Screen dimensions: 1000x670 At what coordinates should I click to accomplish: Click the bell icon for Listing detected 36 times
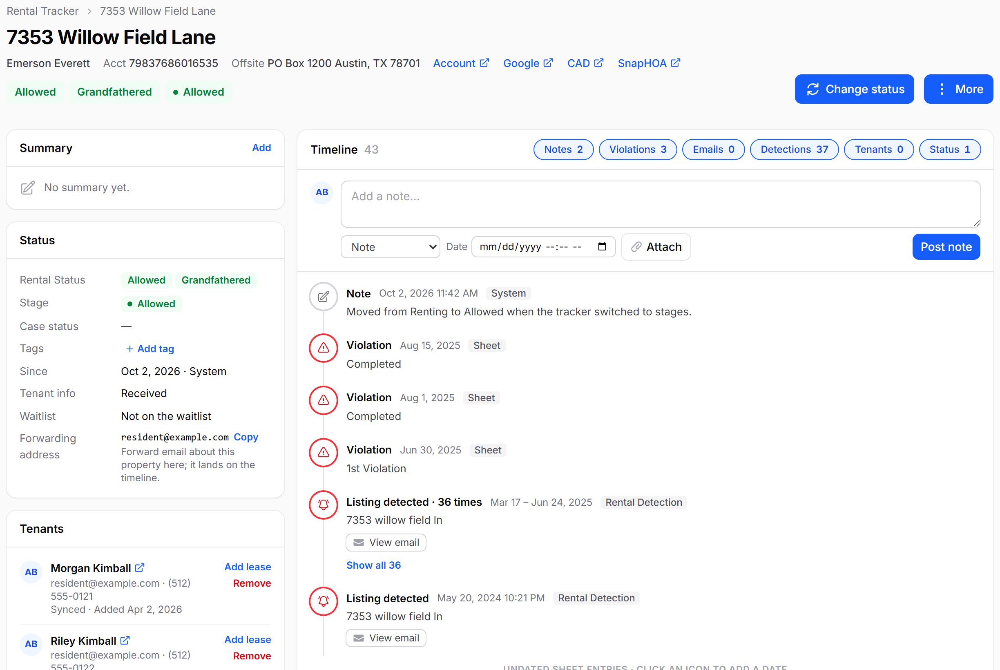[324, 505]
